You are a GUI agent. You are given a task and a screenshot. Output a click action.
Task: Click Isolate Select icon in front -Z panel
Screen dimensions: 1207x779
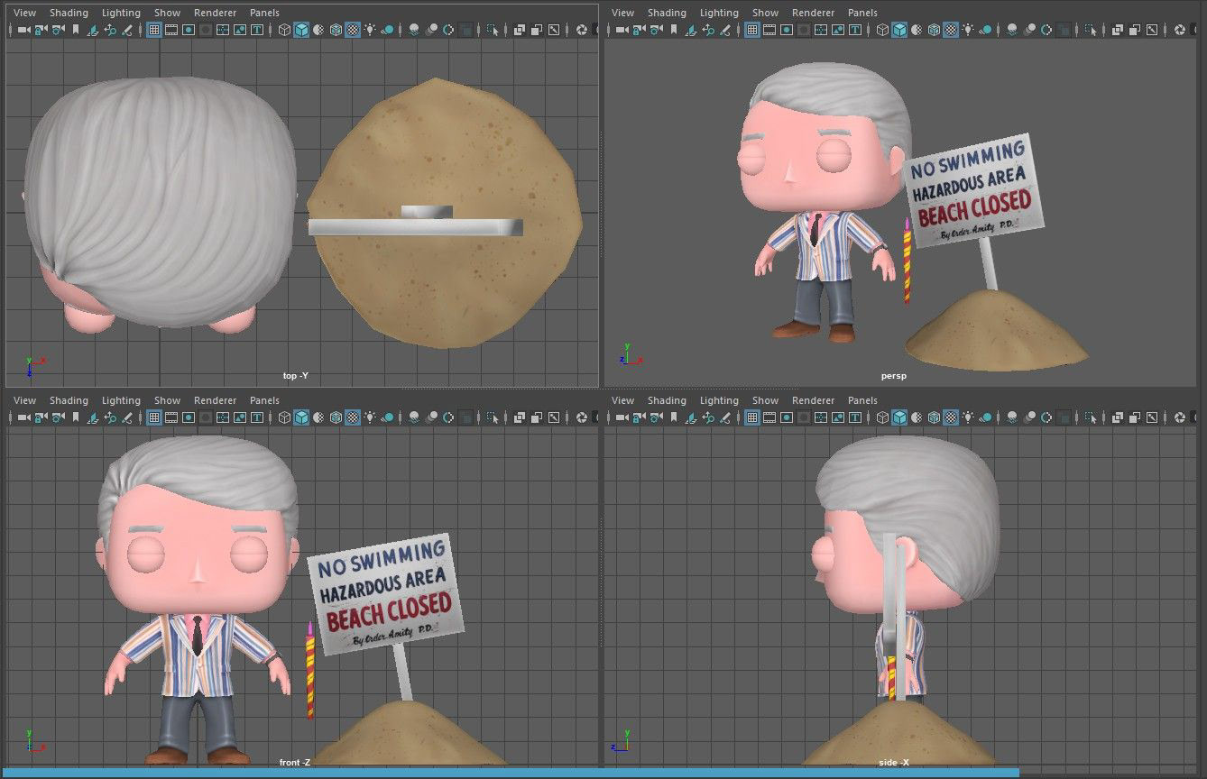(x=492, y=417)
